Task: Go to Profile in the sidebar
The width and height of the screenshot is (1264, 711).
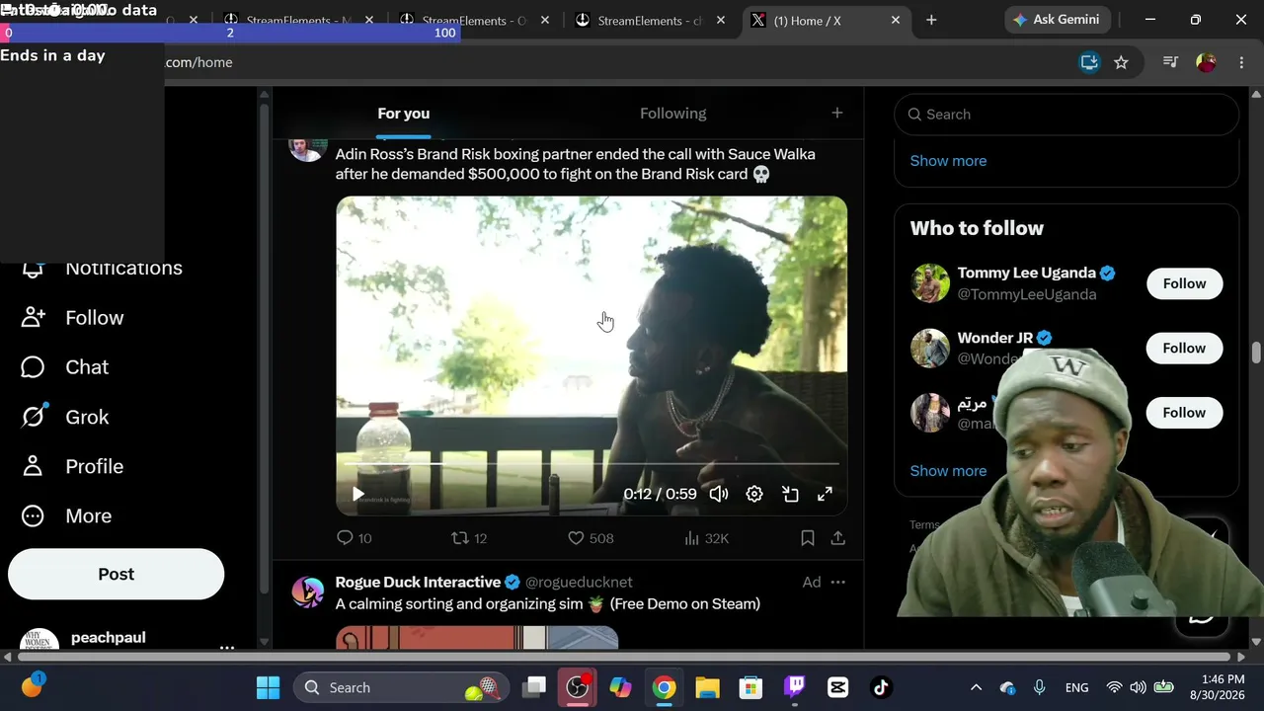Action: (x=73, y=466)
